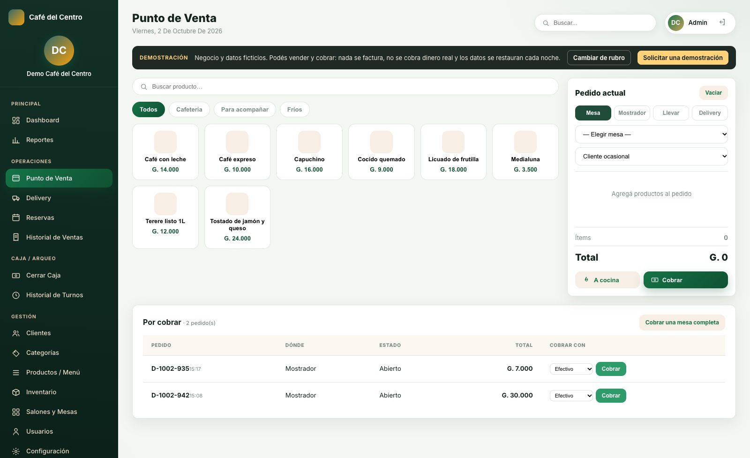750x458 pixels.
Task: Click the Reportes bar chart icon
Action: click(16, 140)
